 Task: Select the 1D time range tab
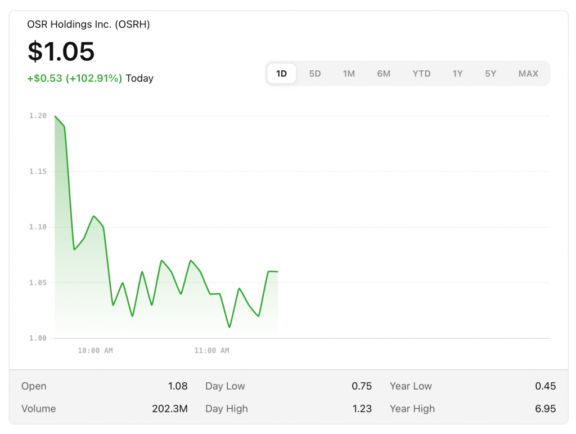[281, 74]
